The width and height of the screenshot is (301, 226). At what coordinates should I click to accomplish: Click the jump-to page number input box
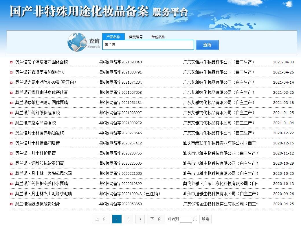(x=186, y=219)
